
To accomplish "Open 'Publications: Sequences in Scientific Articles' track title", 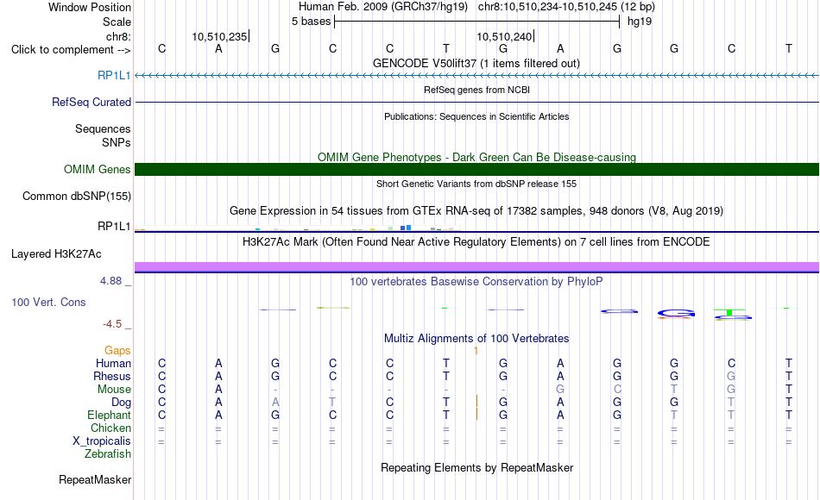I will click(476, 116).
